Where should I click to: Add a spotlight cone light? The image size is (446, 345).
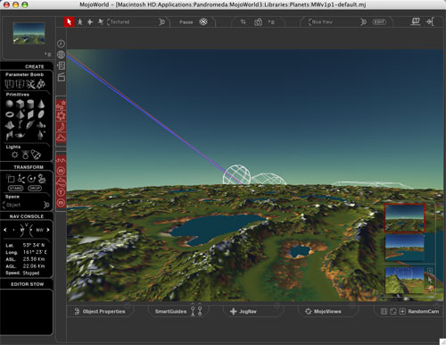click(36, 155)
